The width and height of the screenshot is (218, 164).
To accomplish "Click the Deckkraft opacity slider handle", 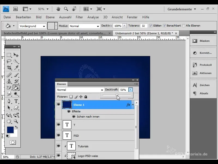I will (x=117, y=95).
